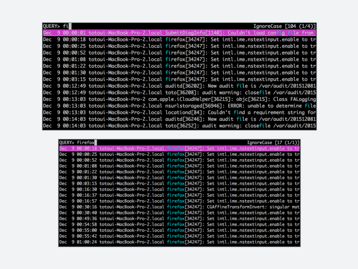The image size is (358, 269).
Task: Click the 'QUERY> fi' input in top terminal
Action: [x=57, y=26]
